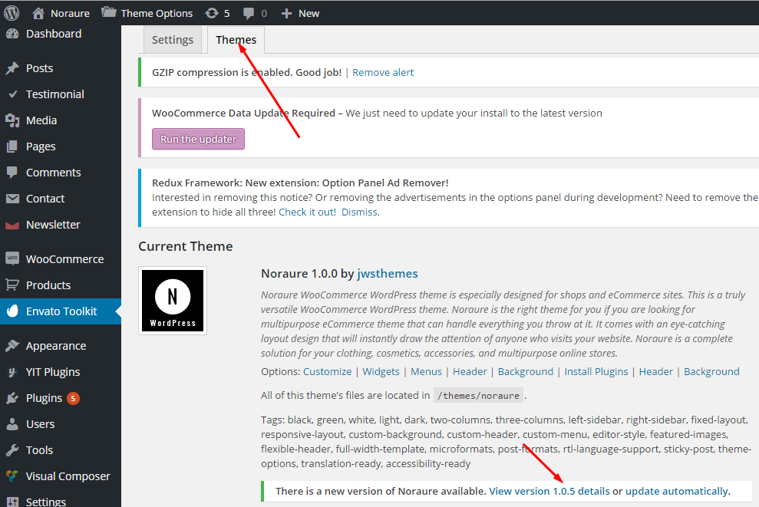Click the red Newsletter envelope icon

[12, 225]
